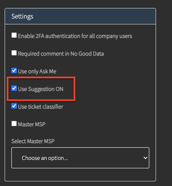Click empty panel area below the MSP dropdown

coord(80,174)
